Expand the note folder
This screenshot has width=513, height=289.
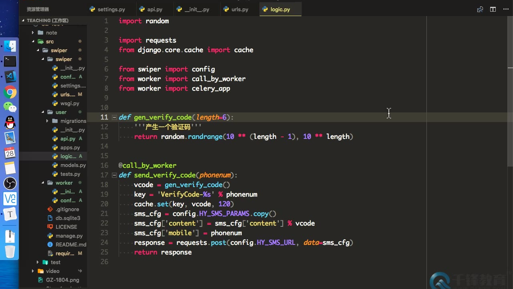(33, 33)
